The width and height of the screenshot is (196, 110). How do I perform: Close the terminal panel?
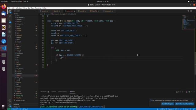[194, 92]
